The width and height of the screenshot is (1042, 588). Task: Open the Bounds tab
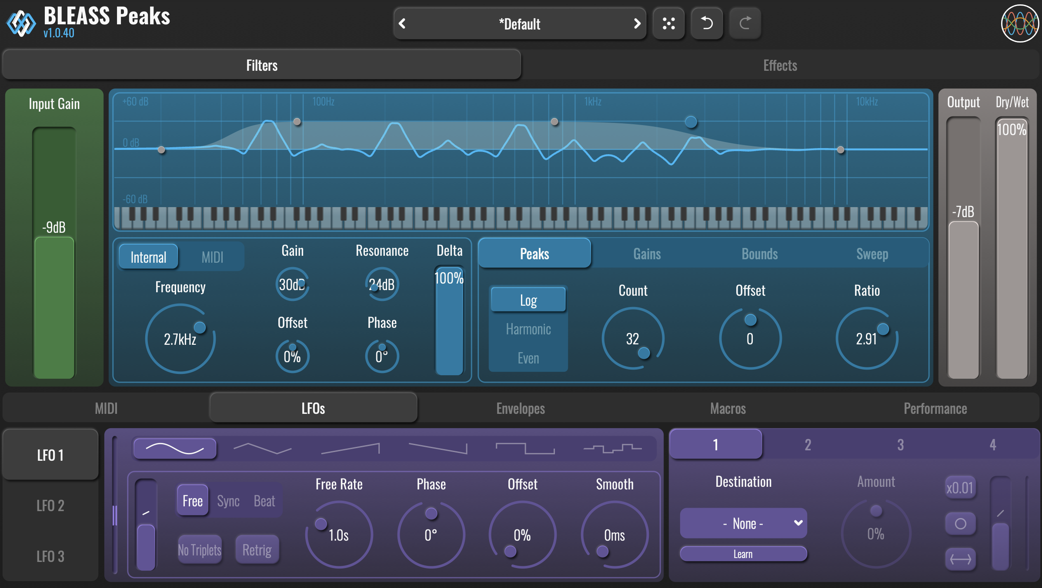click(x=760, y=254)
